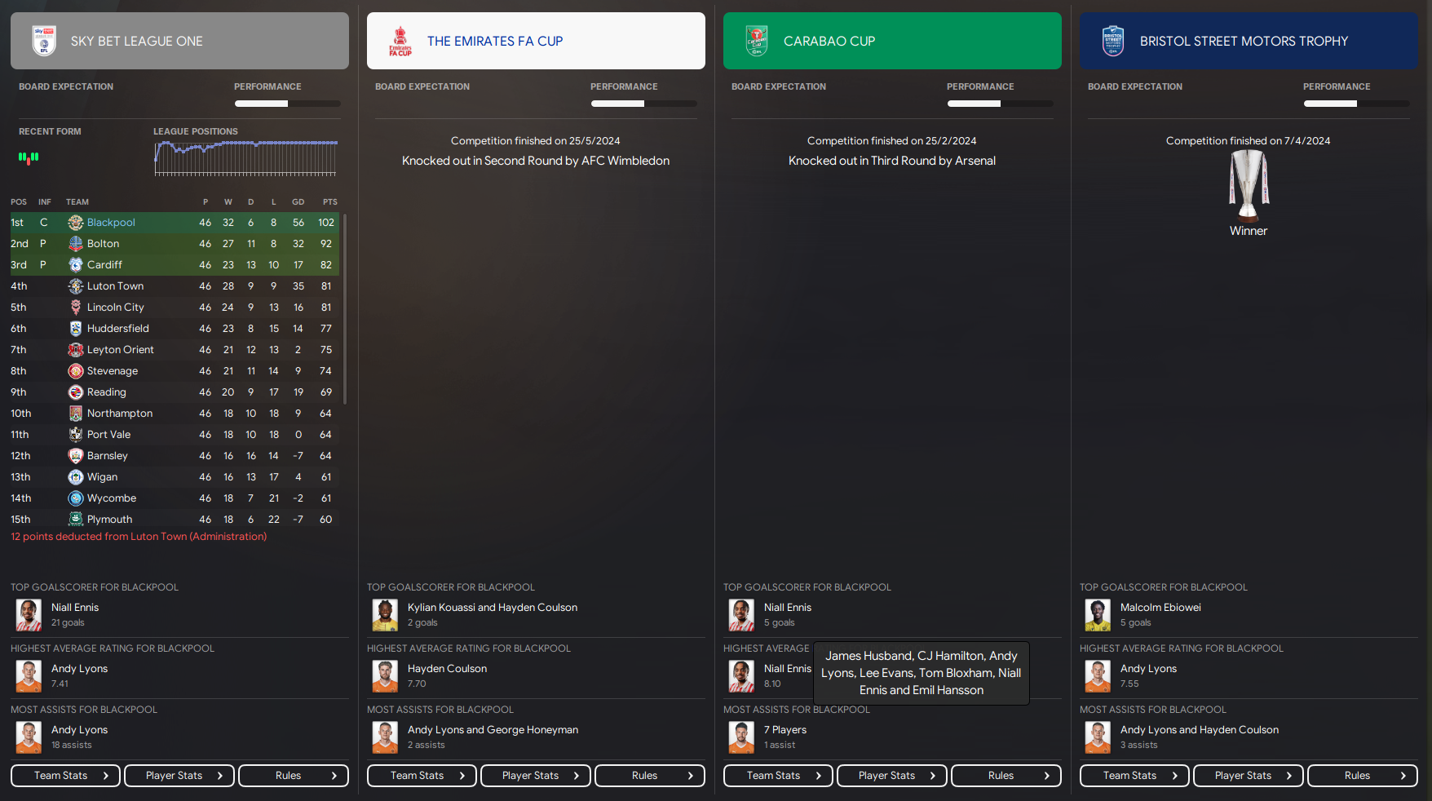
Task: Click the Cardiff club crest icon
Action: [x=76, y=265]
